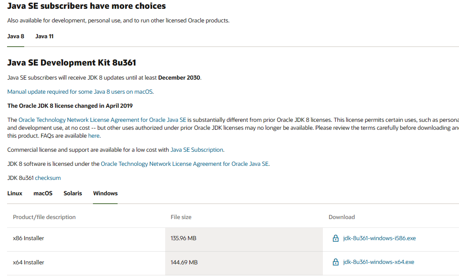Viewport: 459px width, 278px height.
Task: Click the FAQs 'here' link
Action: point(94,136)
